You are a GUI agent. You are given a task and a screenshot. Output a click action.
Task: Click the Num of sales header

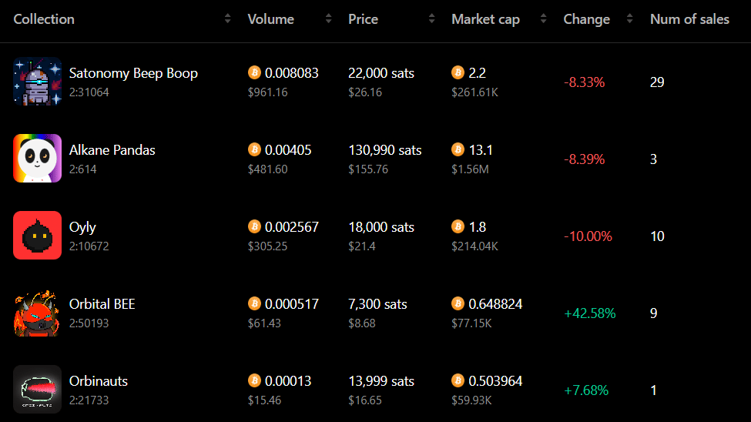pos(689,19)
